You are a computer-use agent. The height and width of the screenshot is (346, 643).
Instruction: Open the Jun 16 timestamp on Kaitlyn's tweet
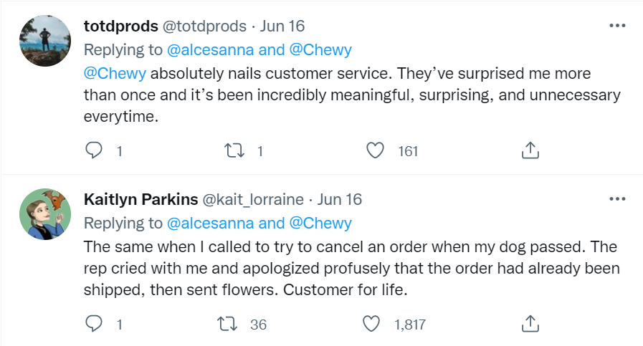339,199
